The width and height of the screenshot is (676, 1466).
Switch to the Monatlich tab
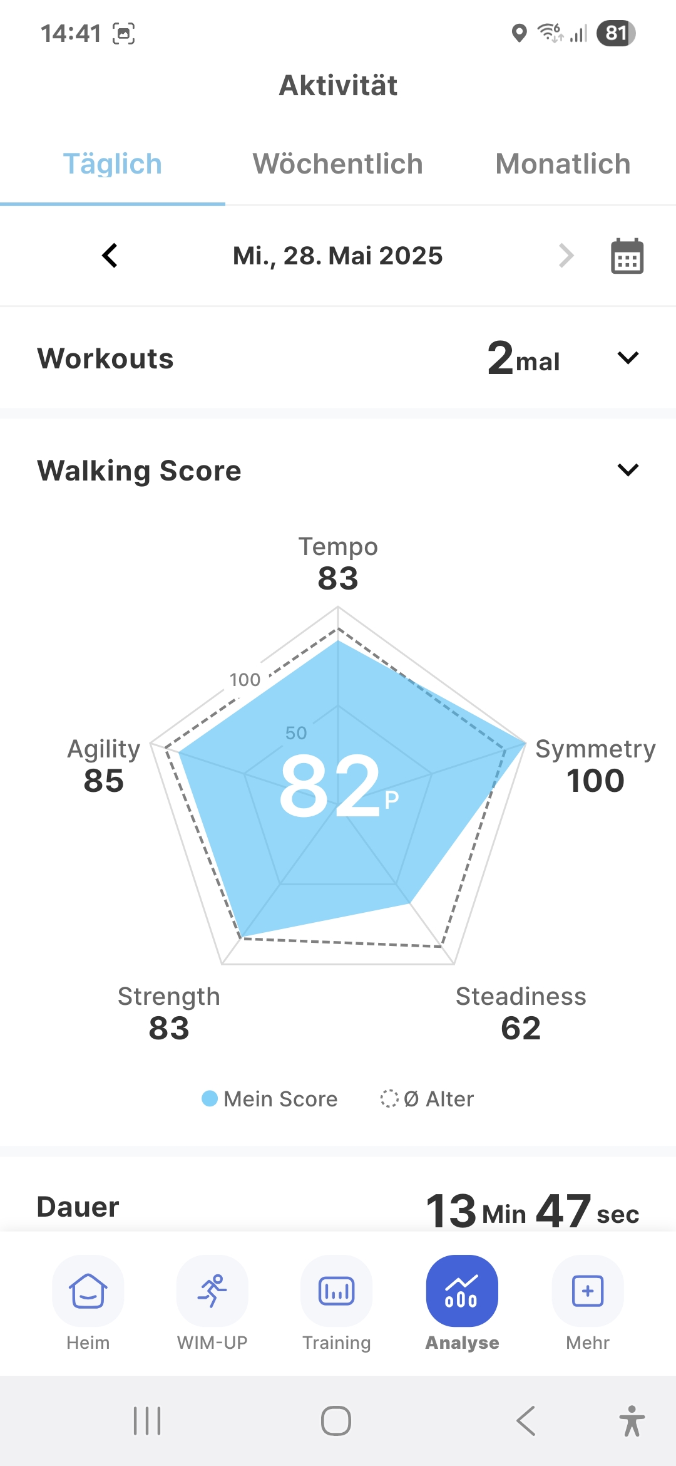[x=563, y=164]
